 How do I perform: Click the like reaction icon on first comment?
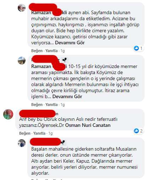tap(136, 48)
